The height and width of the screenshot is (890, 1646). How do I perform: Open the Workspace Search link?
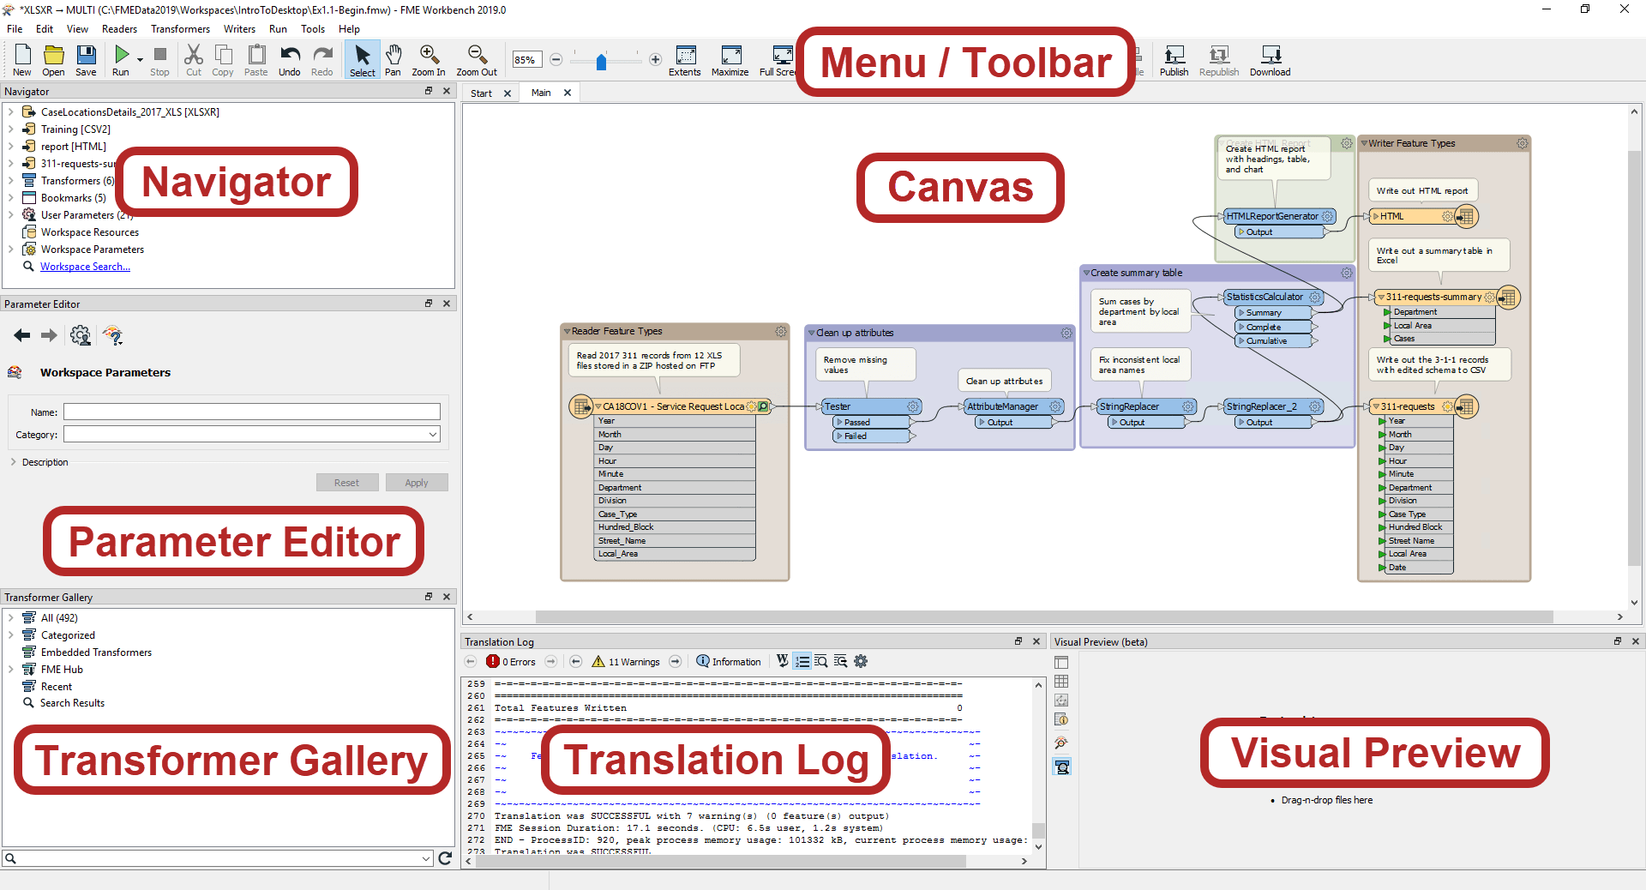[x=85, y=266]
